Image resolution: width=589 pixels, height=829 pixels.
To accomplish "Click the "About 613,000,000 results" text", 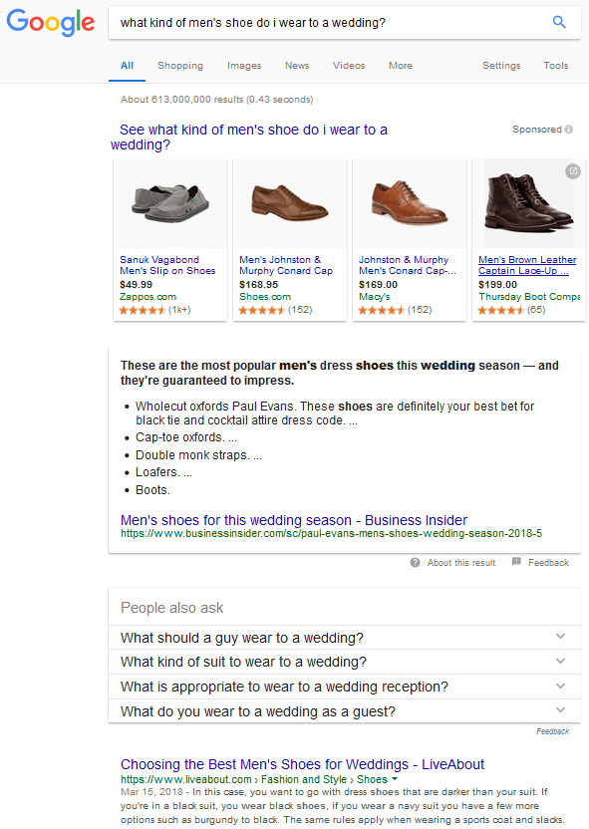I will (x=217, y=100).
